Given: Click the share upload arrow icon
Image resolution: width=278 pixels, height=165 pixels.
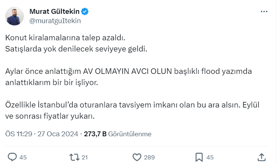Looking at the screenshot, I should point(262,157).
